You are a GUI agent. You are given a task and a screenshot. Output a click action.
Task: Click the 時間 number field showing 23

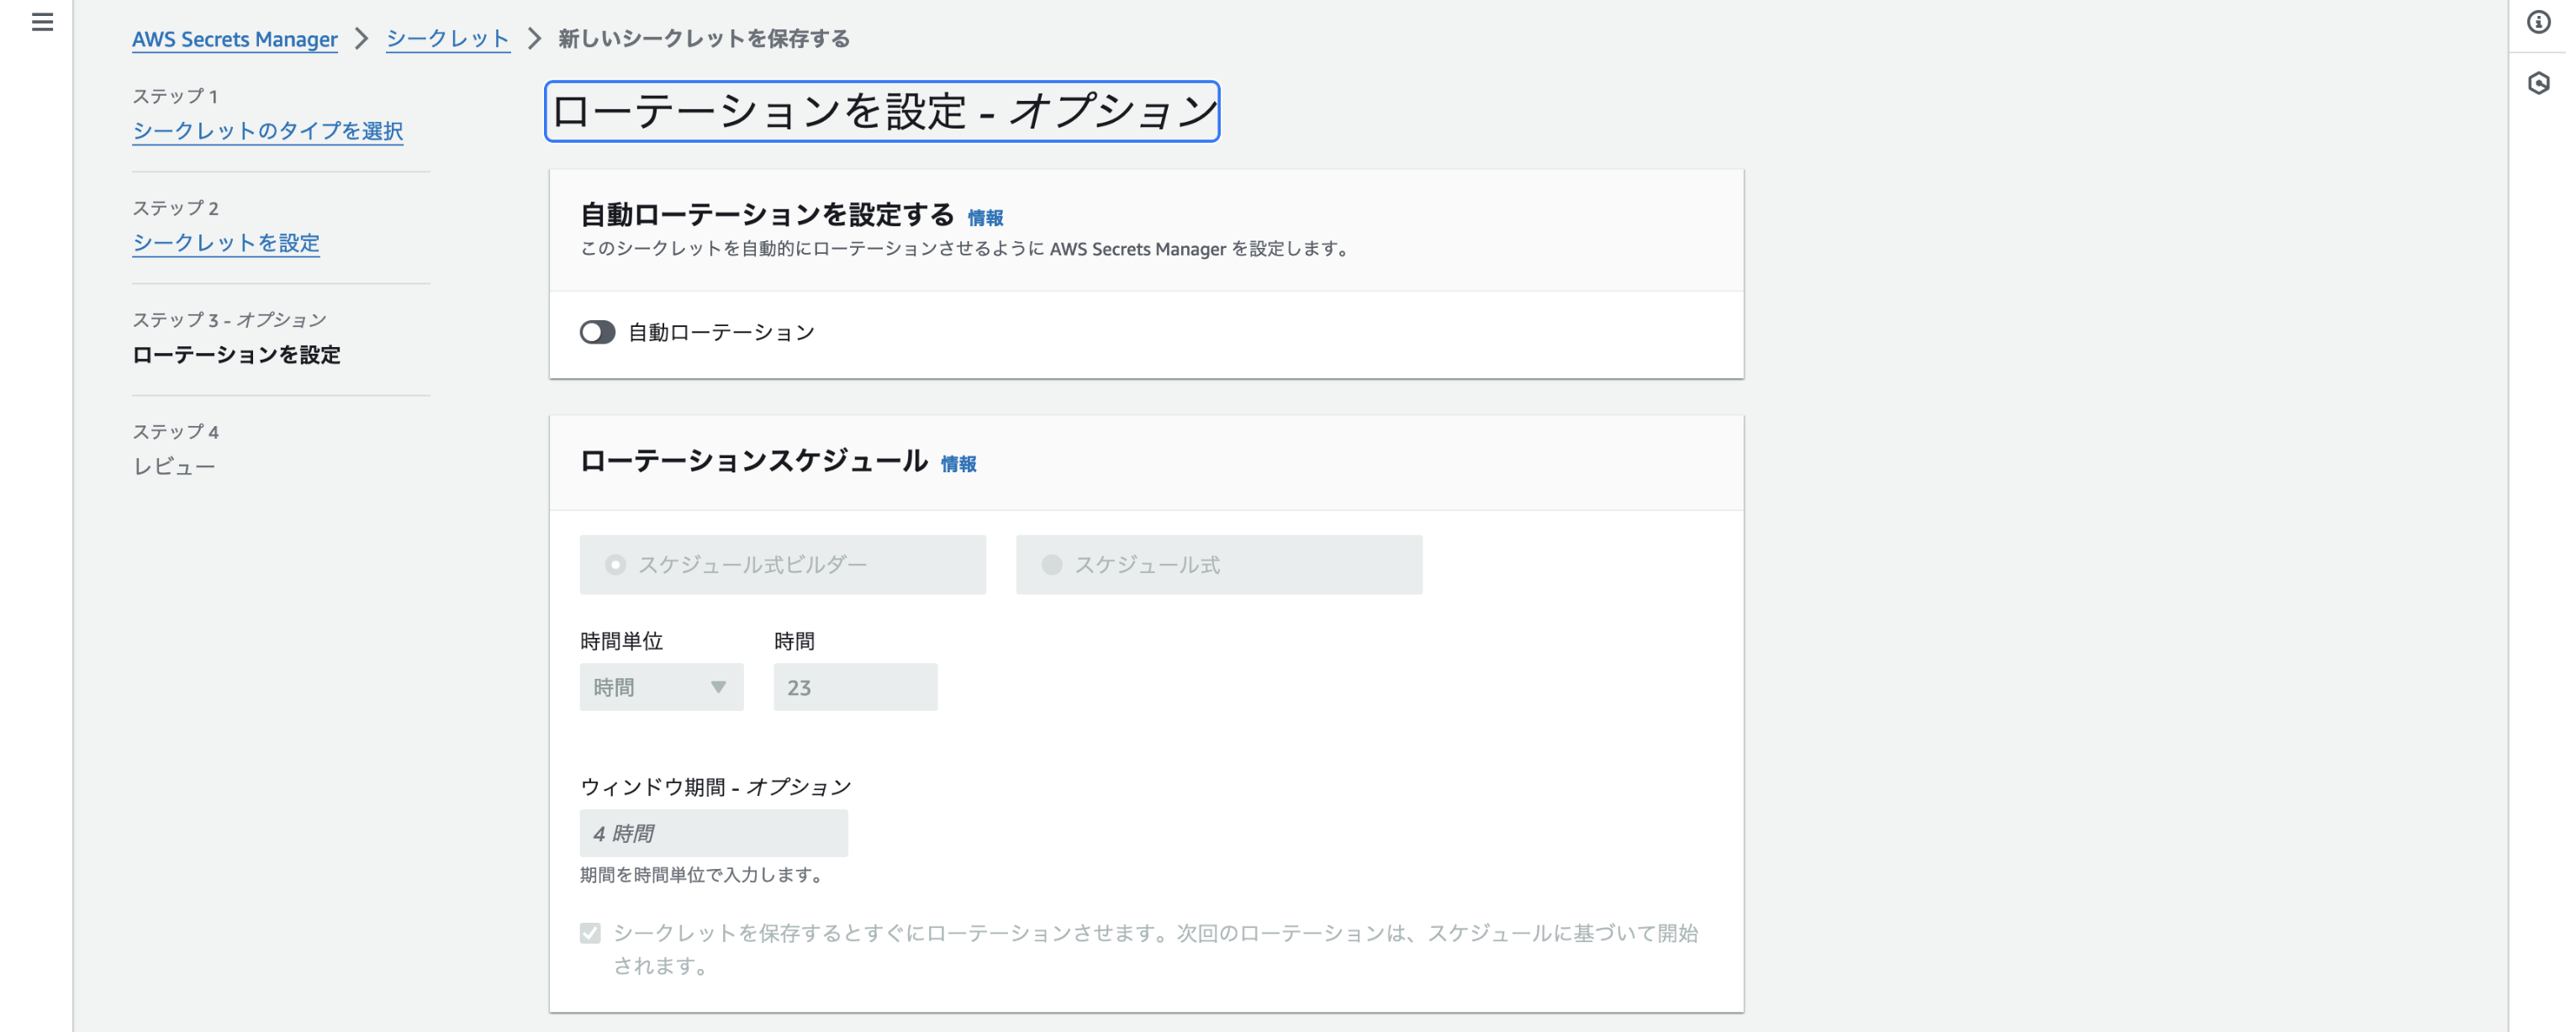pos(854,687)
